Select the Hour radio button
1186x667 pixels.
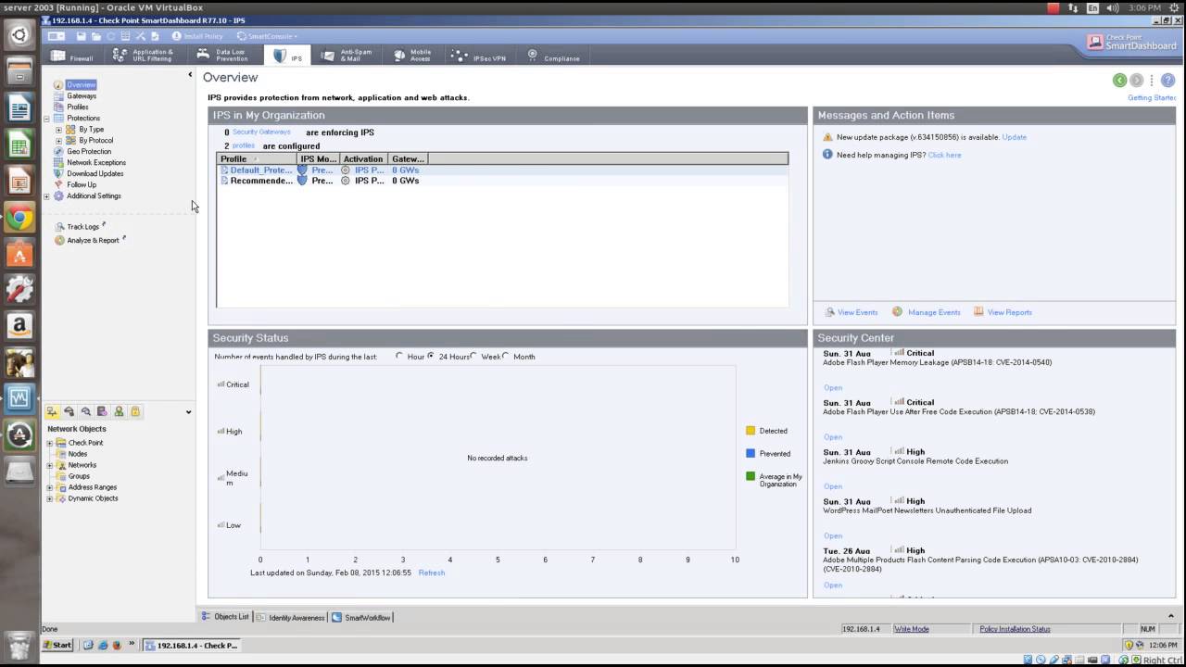point(399,356)
